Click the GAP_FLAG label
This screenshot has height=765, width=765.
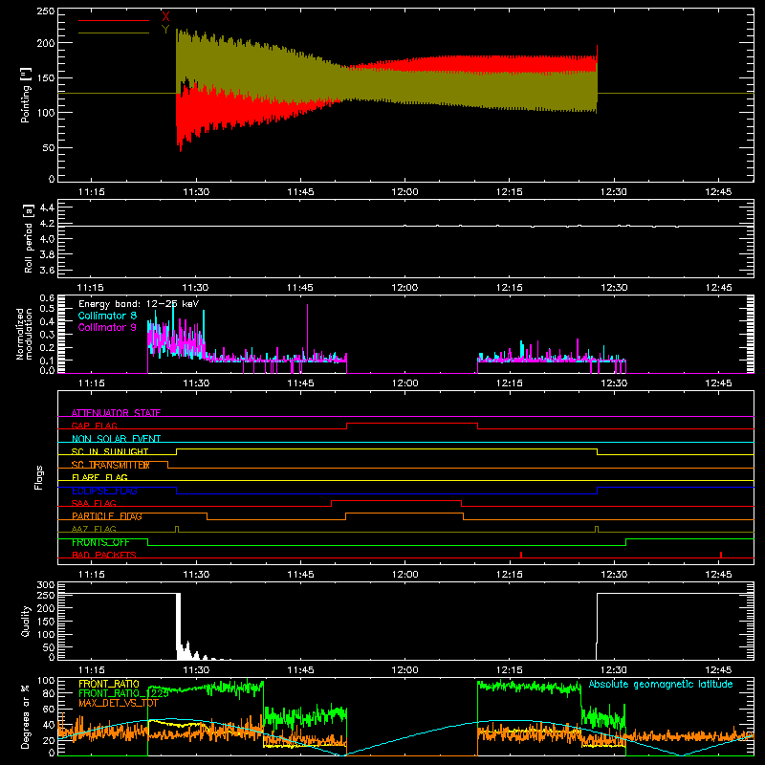(95, 426)
